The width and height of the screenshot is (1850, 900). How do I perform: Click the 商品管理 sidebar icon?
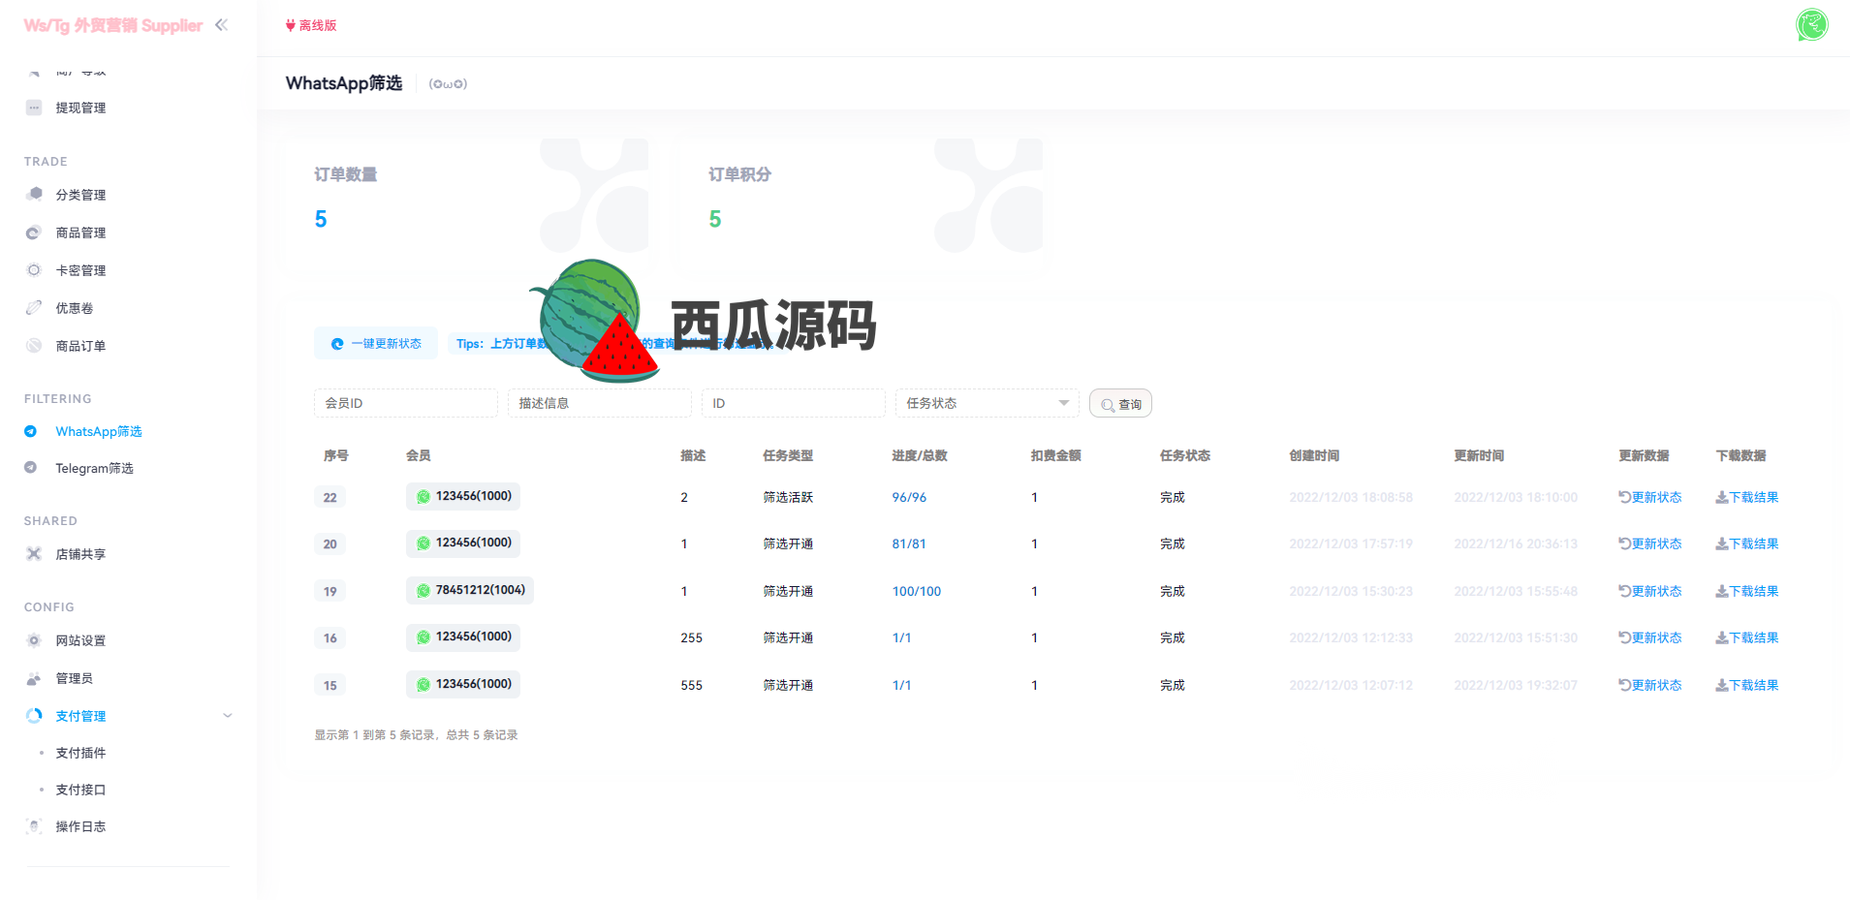click(34, 233)
